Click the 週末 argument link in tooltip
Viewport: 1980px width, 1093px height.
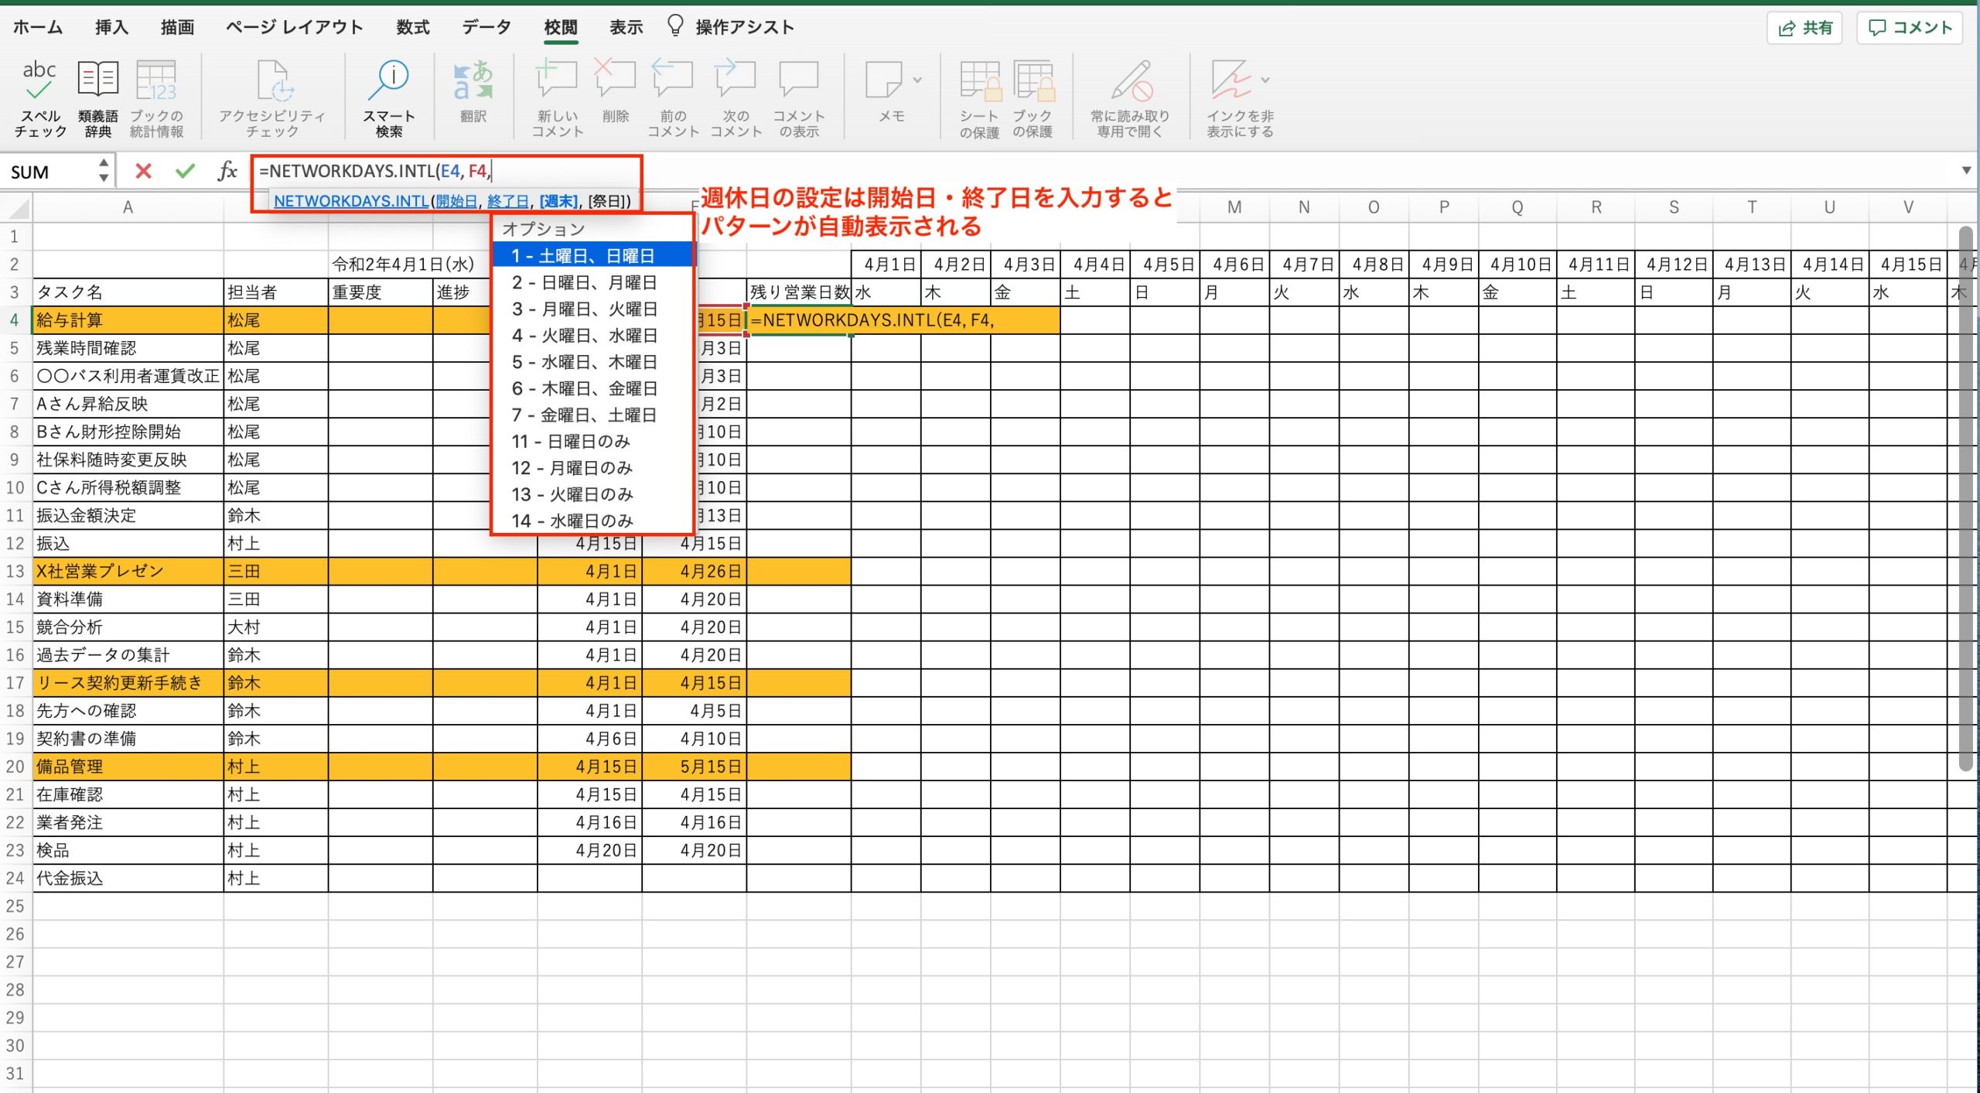pos(558,201)
